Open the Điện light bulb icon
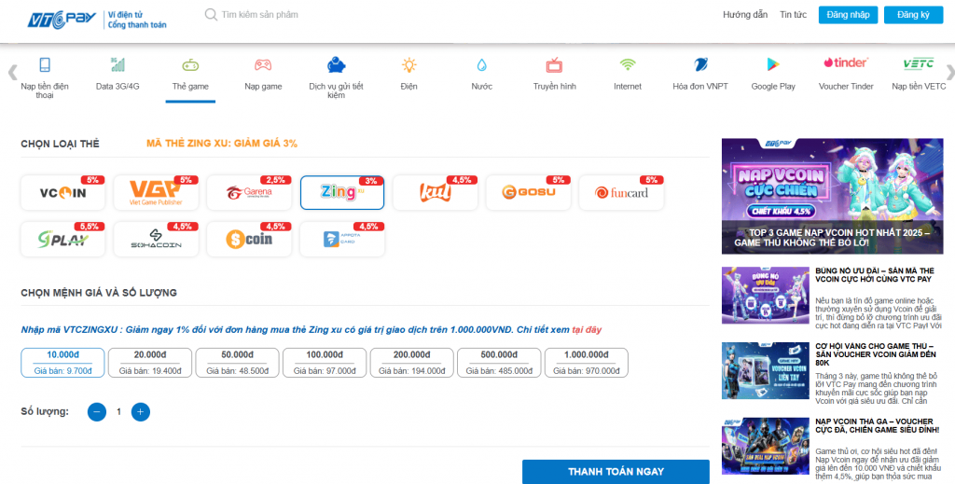The height and width of the screenshot is (484, 955). coord(408,64)
